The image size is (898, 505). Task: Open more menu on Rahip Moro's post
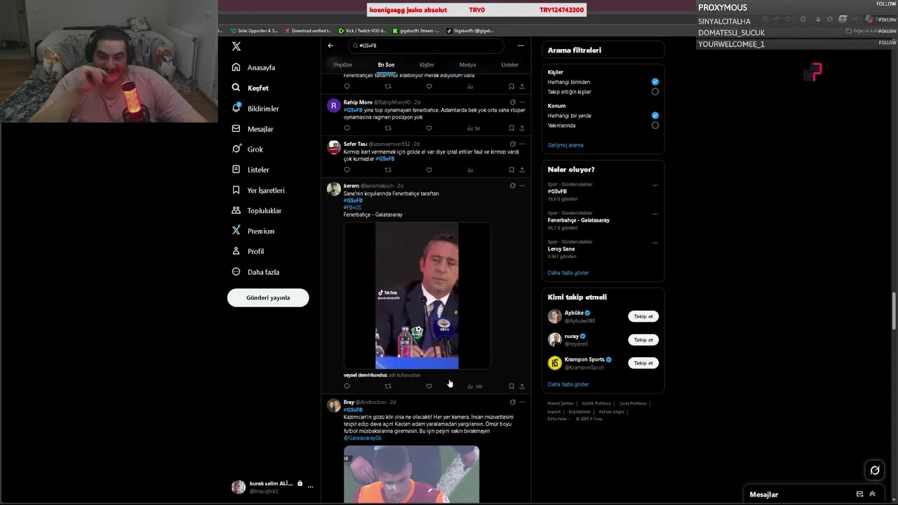(x=522, y=102)
